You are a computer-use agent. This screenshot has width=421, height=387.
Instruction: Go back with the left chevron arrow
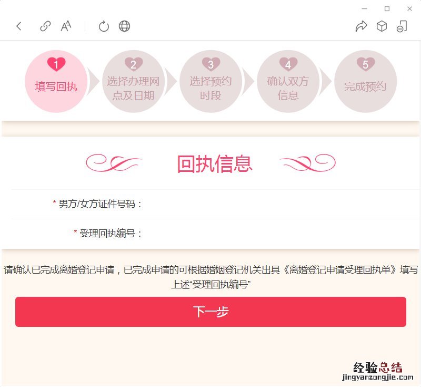tap(18, 26)
